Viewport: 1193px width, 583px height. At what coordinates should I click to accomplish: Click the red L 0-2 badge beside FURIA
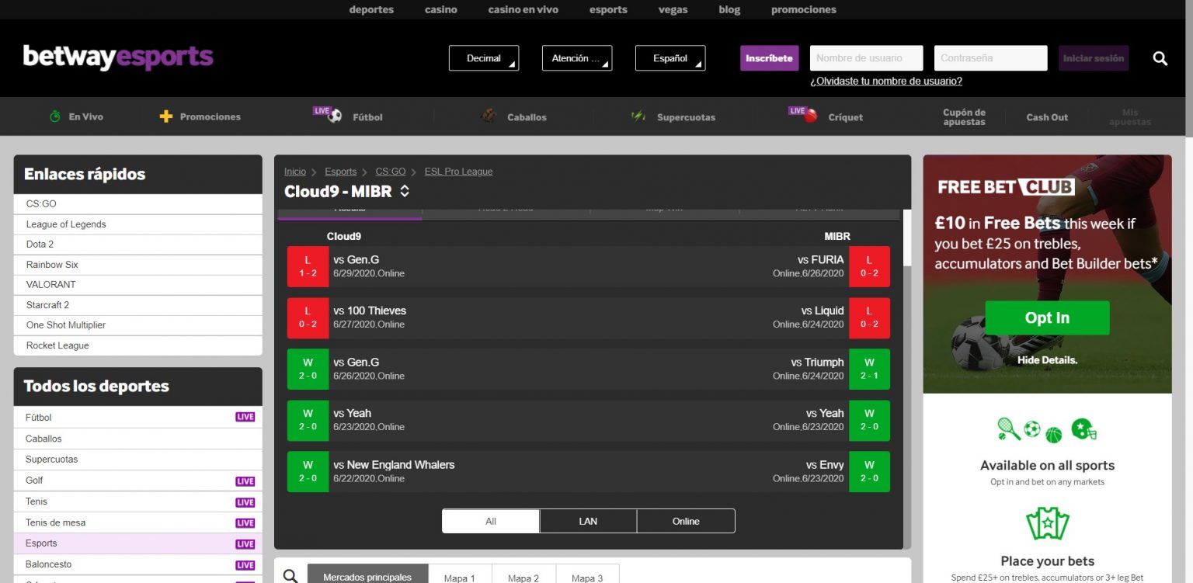click(x=869, y=266)
